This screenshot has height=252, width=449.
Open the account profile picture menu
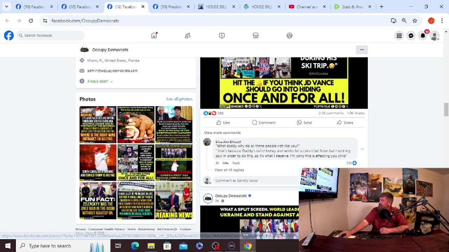(x=435, y=35)
